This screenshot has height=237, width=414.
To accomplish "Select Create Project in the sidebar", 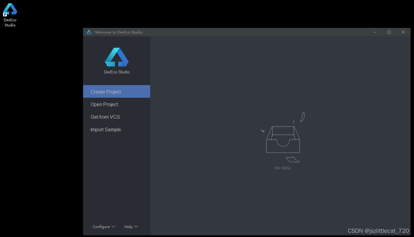I will tap(117, 91).
